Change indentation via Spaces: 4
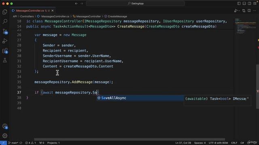This screenshot has height=145, width=259. (200, 143)
